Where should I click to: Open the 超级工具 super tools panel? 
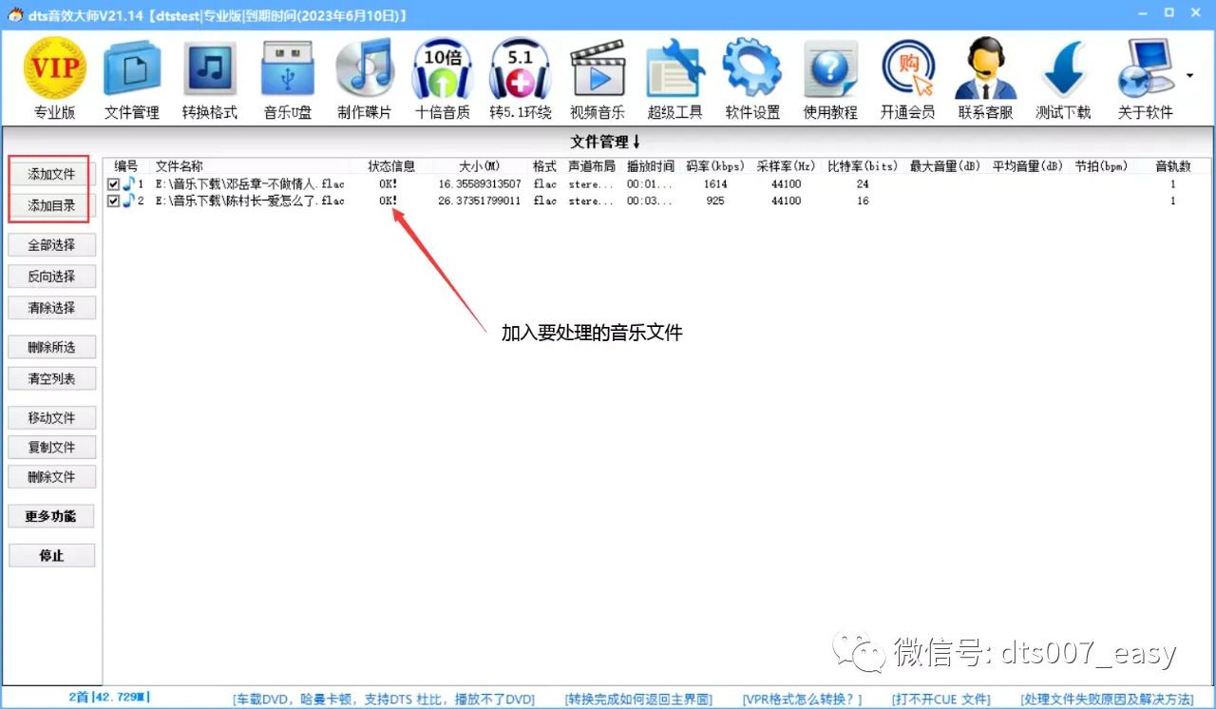(x=674, y=67)
